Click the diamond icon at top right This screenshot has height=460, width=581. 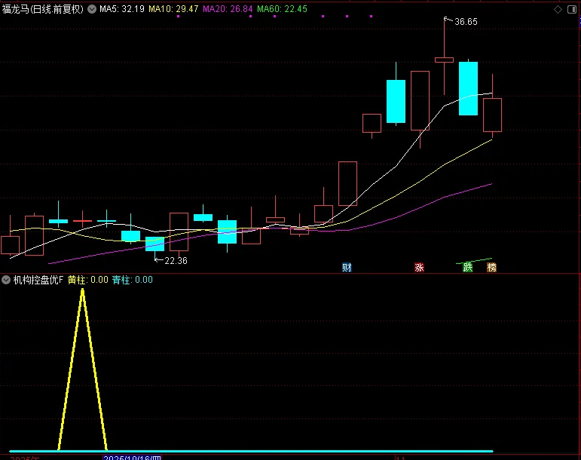558,9
